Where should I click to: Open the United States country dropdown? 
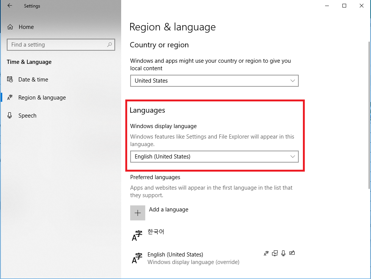pos(214,81)
